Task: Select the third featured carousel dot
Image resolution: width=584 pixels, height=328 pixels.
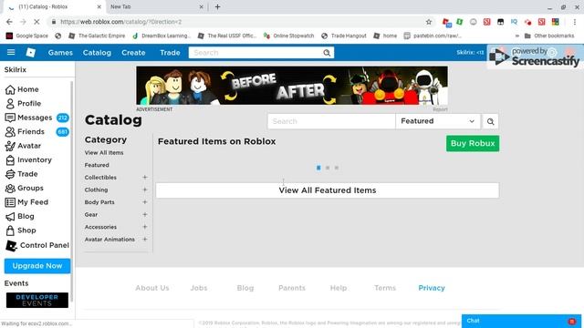Action: (337, 168)
